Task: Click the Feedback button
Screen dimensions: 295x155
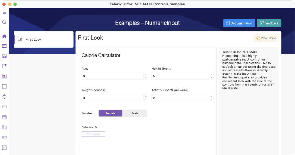Action: 269,23
